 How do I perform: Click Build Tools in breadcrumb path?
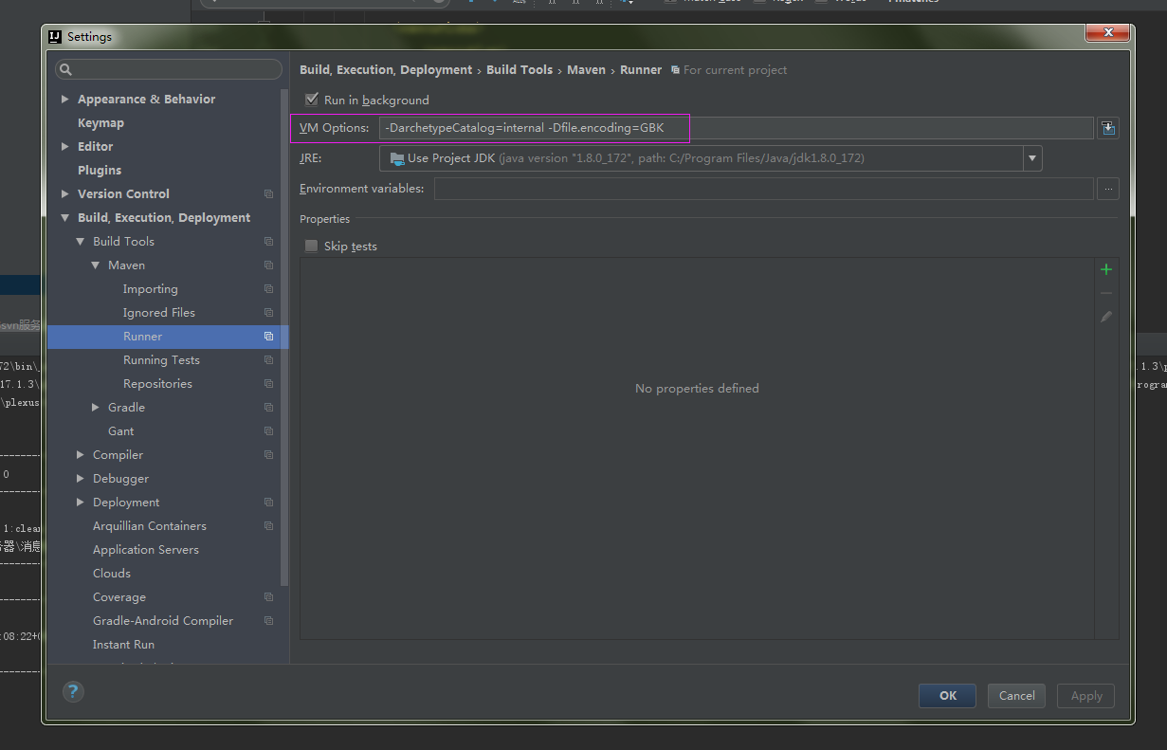click(x=520, y=69)
